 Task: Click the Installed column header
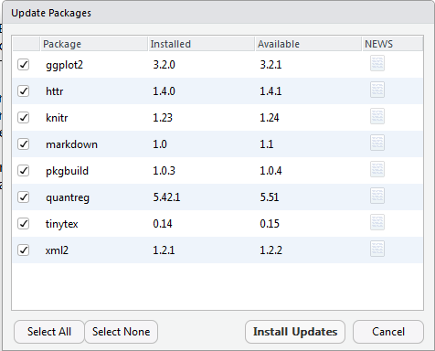point(201,44)
